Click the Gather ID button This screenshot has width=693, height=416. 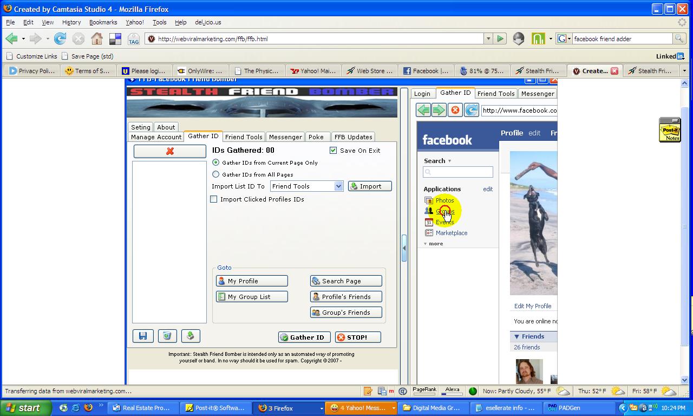[x=304, y=337]
